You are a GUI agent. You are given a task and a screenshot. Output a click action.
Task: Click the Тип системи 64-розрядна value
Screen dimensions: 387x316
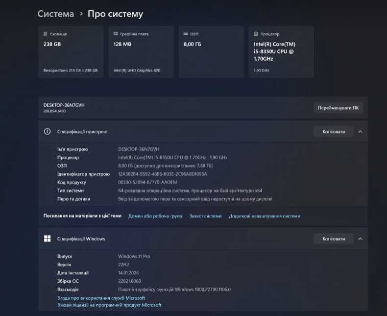(x=190, y=191)
